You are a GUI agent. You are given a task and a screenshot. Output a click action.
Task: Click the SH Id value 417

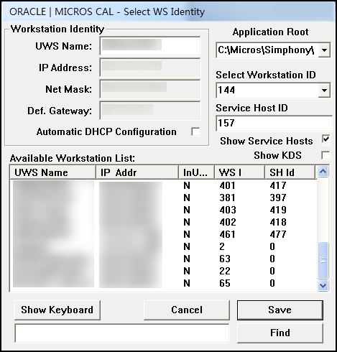click(x=278, y=185)
